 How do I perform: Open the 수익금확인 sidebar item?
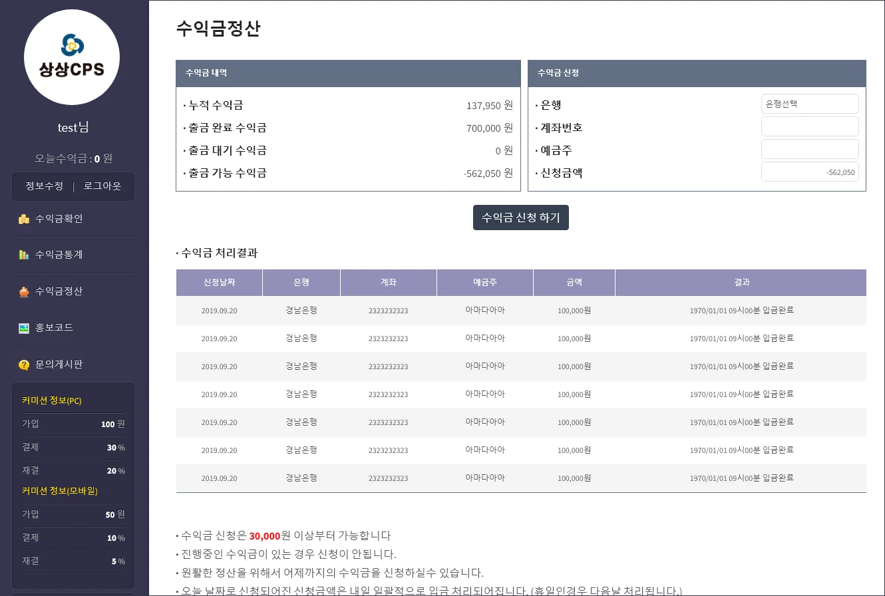point(59,218)
